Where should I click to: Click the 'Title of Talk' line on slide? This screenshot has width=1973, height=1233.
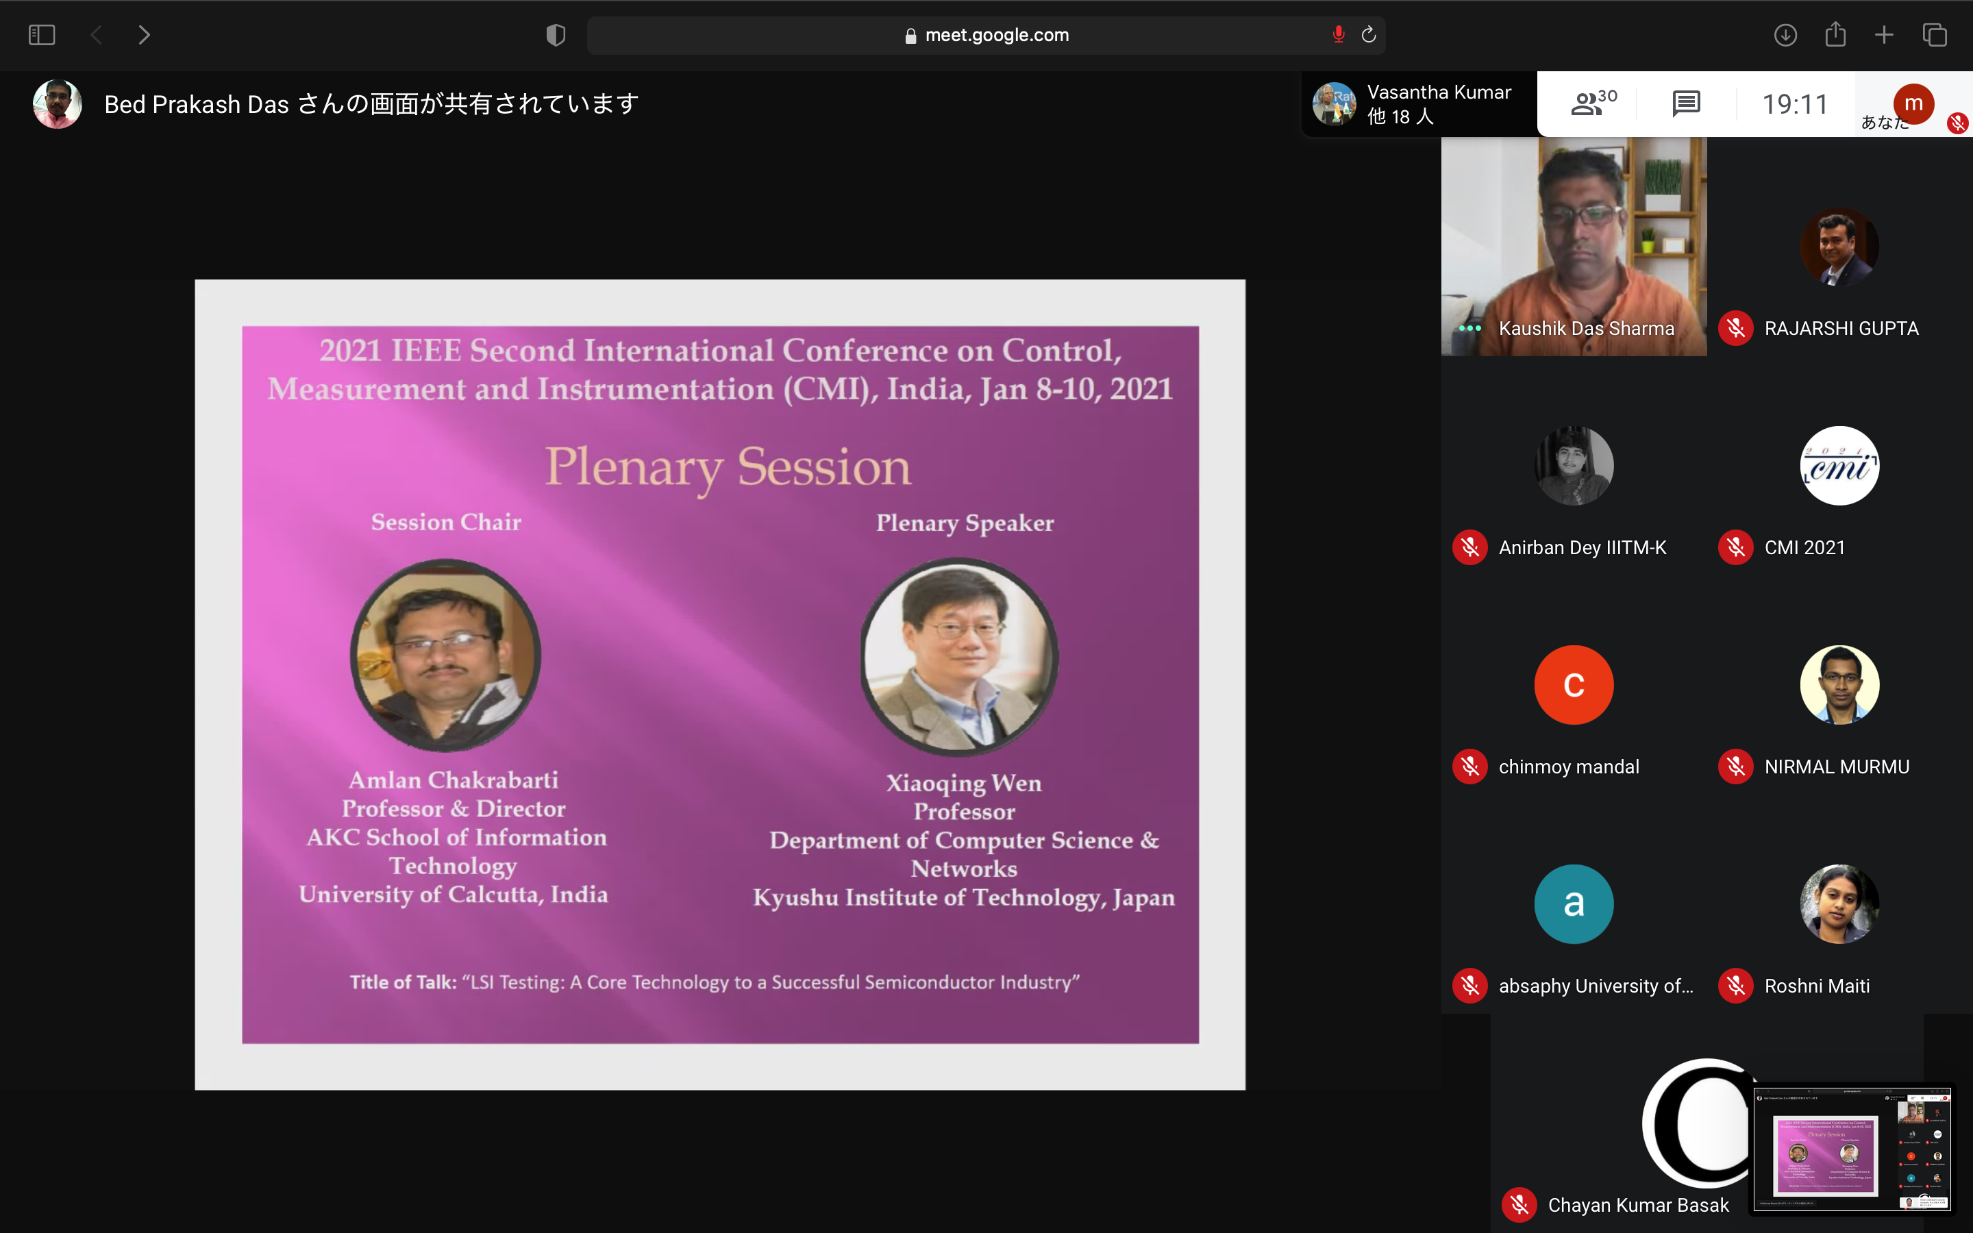pyautogui.click(x=715, y=982)
